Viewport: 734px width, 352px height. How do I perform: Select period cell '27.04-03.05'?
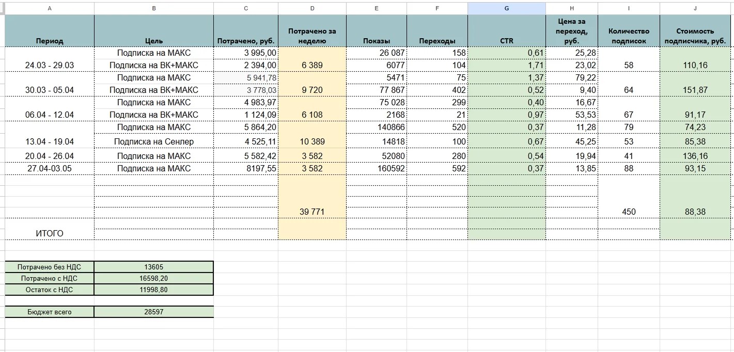point(50,168)
